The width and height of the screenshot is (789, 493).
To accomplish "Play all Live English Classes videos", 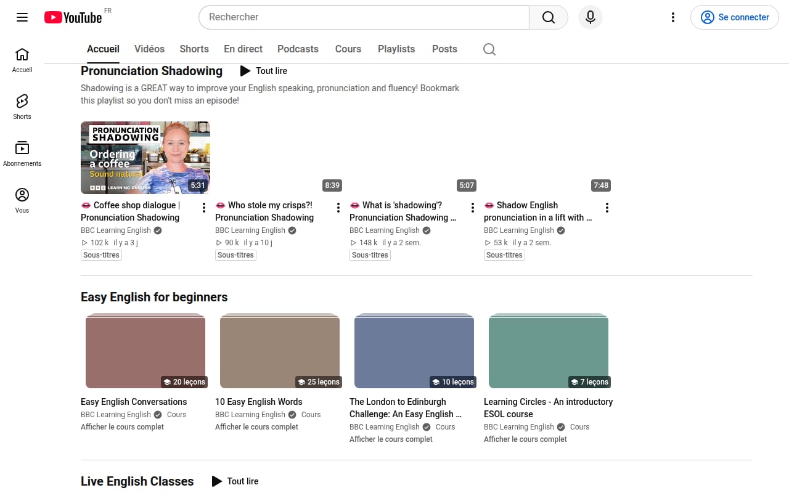I will 235,481.
